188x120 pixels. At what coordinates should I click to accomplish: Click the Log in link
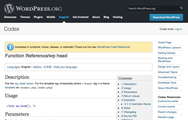pyautogui.click(x=178, y=29)
